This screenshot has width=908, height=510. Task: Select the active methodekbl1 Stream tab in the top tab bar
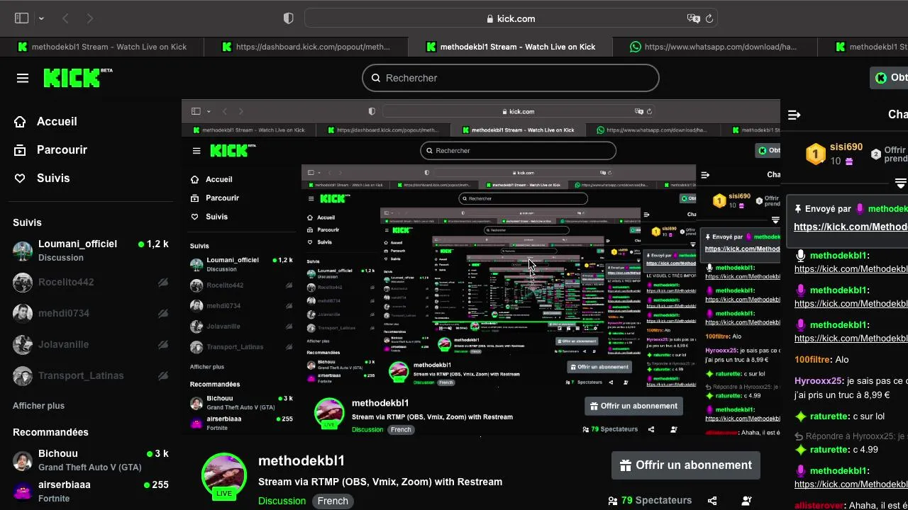(x=511, y=47)
